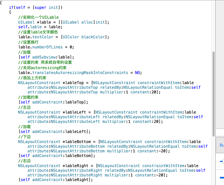Image resolution: width=224 pixels, height=185 pixels.
Task: Click the 'if(self = [super init])' line
Action: pos(36,8)
